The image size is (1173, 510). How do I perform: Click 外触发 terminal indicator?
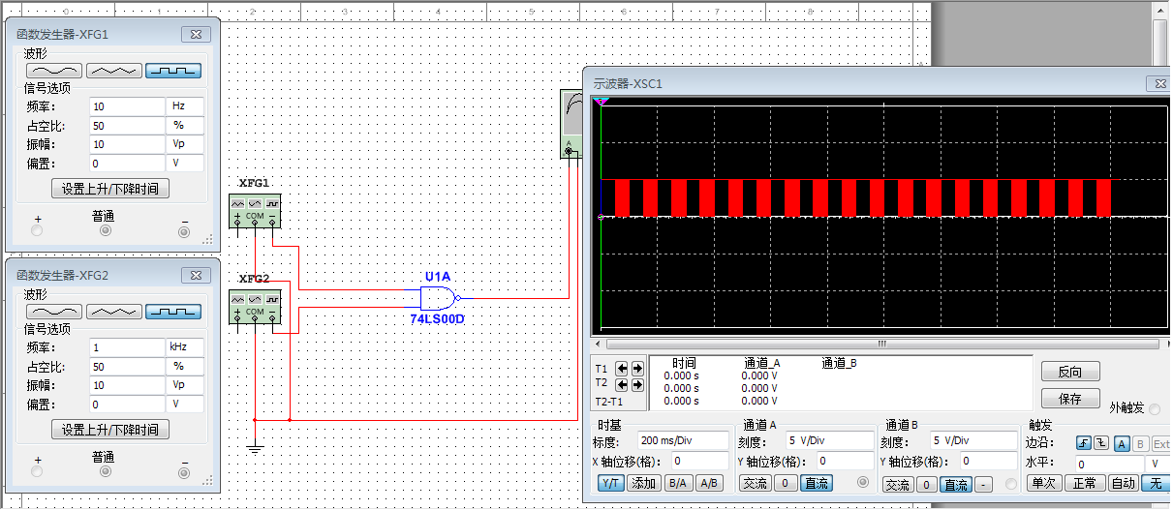[x=1154, y=408]
